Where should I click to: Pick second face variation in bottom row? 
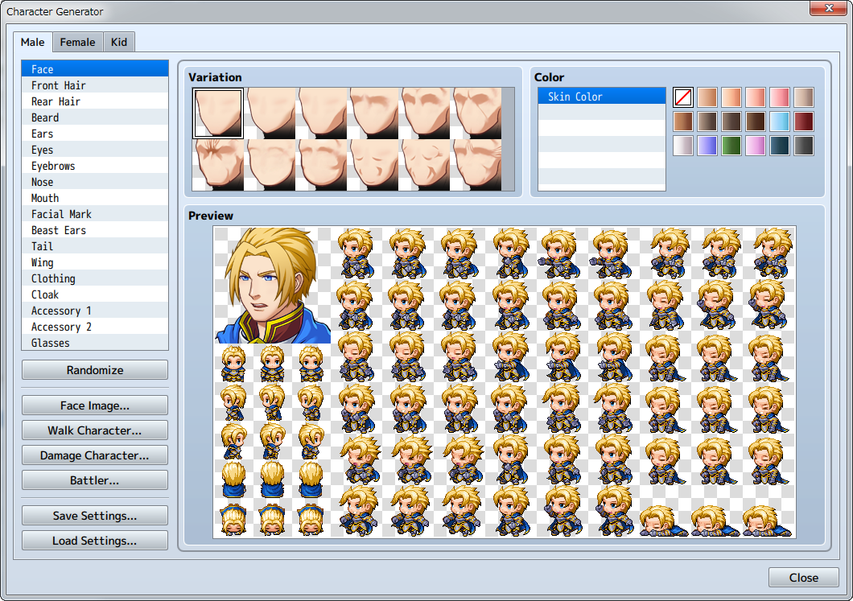pyautogui.click(x=270, y=165)
